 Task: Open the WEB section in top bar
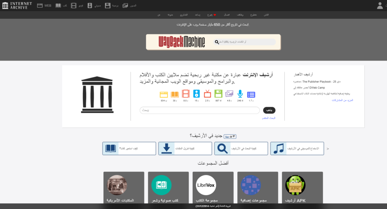44,5
